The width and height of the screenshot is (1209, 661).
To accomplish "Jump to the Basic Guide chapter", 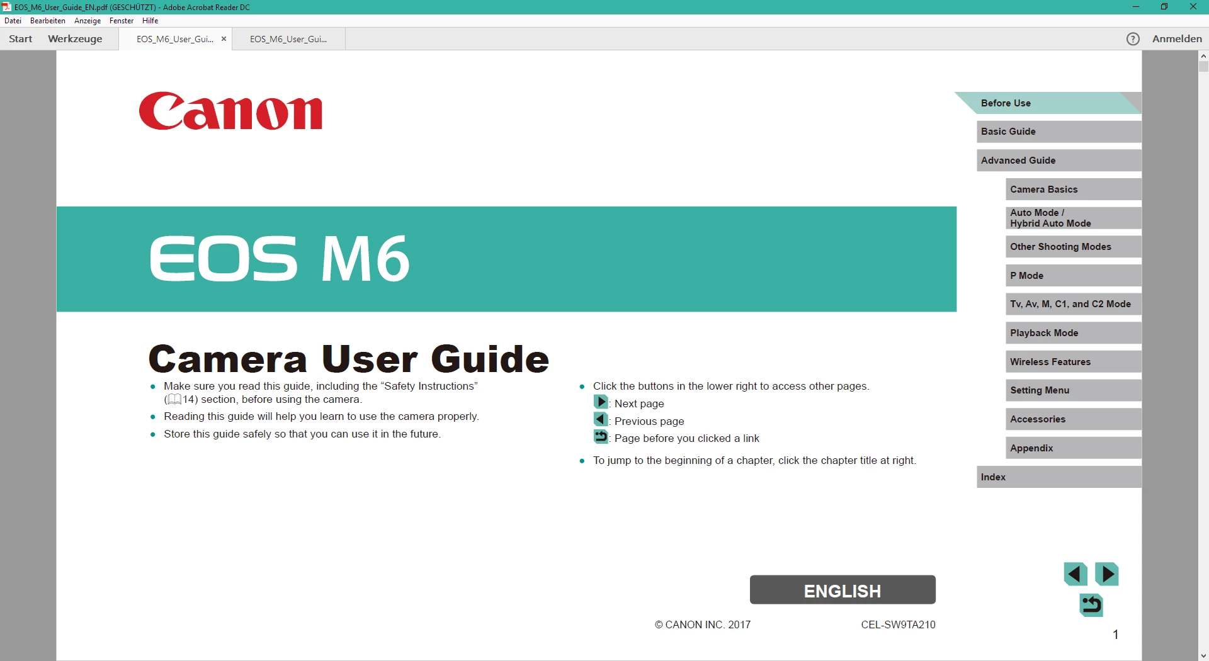I will point(1059,132).
